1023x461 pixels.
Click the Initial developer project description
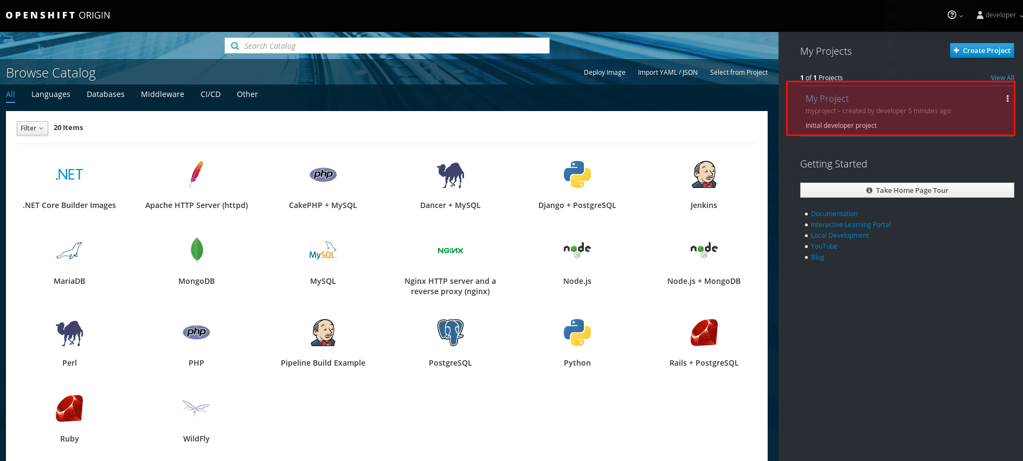841,126
